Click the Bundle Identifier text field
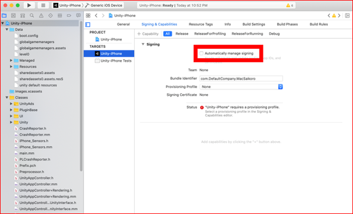This screenshot has width=353, height=214. tap(241, 79)
